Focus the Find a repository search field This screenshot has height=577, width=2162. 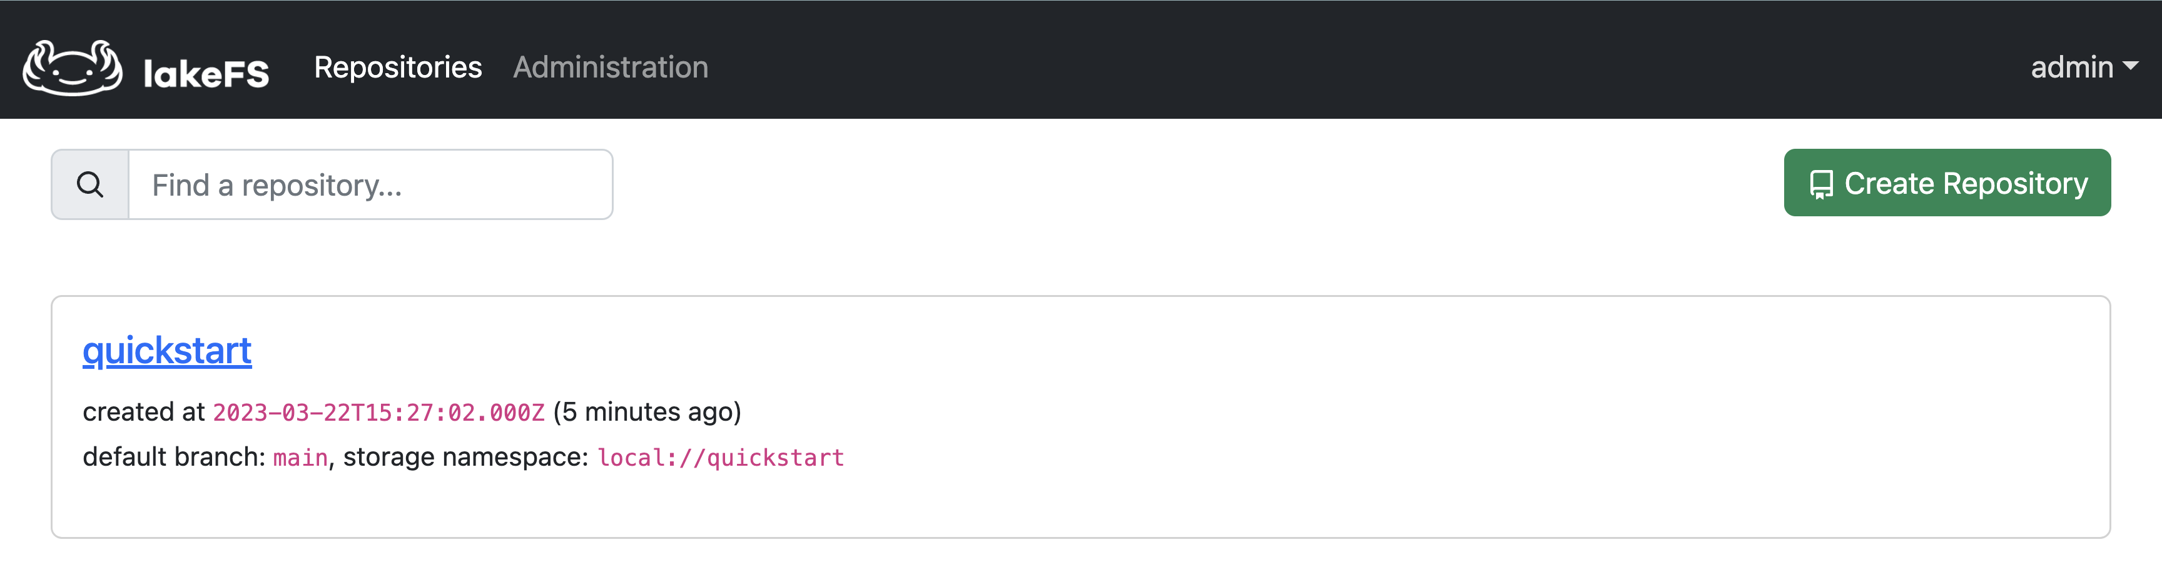tap(370, 184)
